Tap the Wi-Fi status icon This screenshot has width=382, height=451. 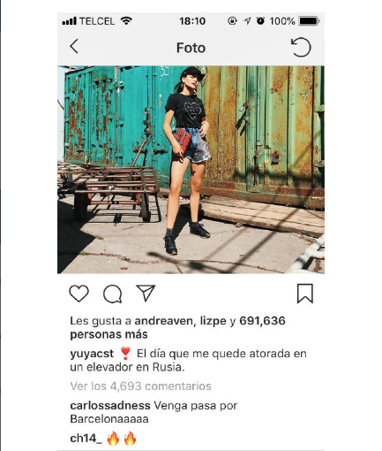[x=126, y=21]
